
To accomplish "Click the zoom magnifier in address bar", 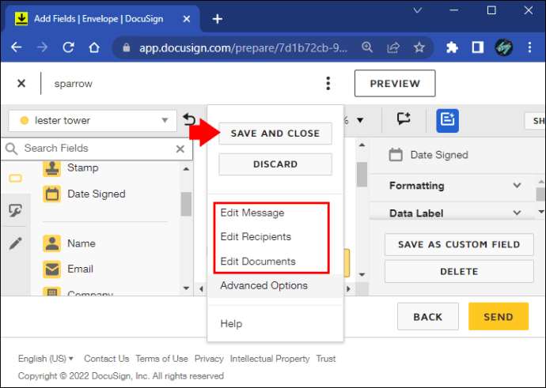I will (367, 47).
